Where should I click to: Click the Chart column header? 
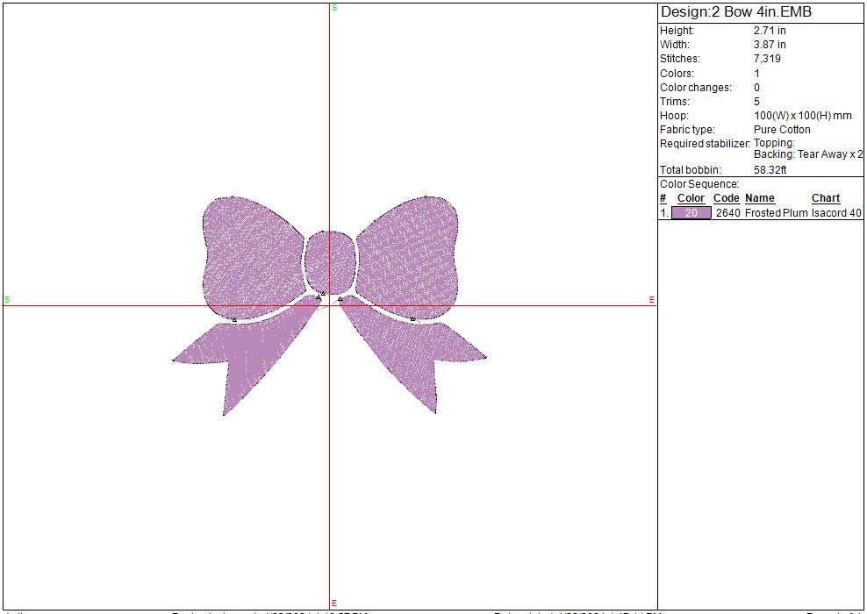tap(826, 198)
